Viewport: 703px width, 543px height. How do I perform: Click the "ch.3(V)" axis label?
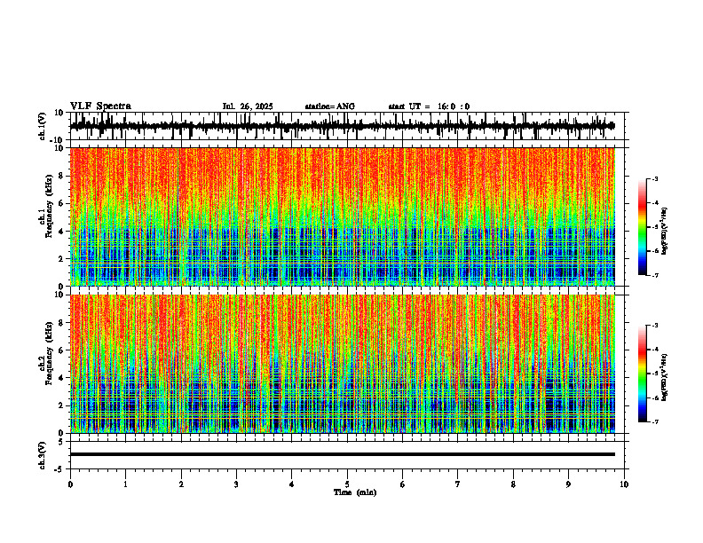pos(43,455)
